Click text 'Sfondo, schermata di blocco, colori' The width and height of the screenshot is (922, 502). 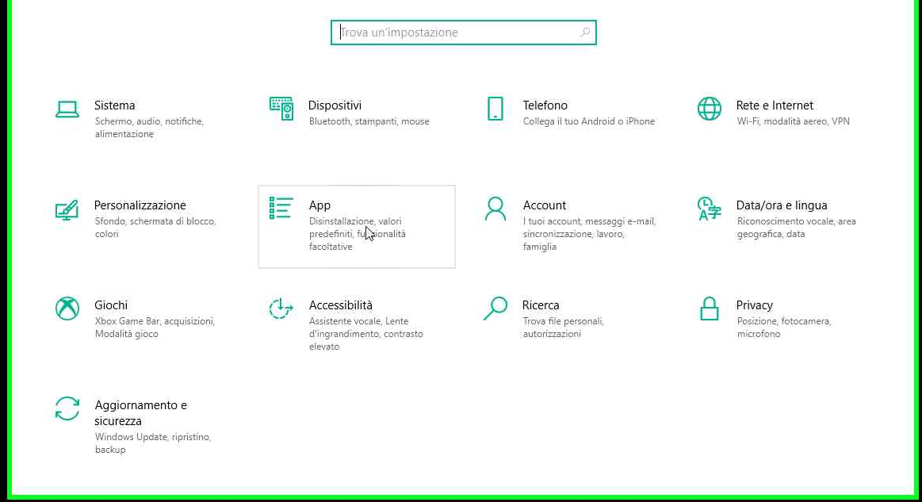pyautogui.click(x=155, y=228)
